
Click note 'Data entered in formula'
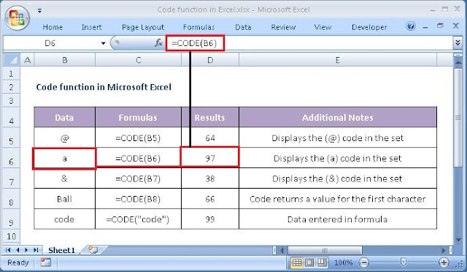[337, 219]
